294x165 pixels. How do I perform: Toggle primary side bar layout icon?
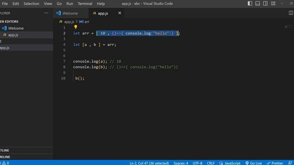tap(250, 4)
